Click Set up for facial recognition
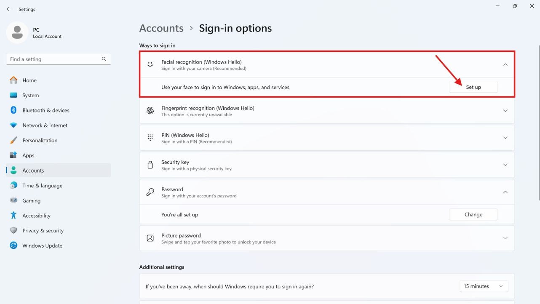The height and width of the screenshot is (304, 540). click(x=473, y=87)
